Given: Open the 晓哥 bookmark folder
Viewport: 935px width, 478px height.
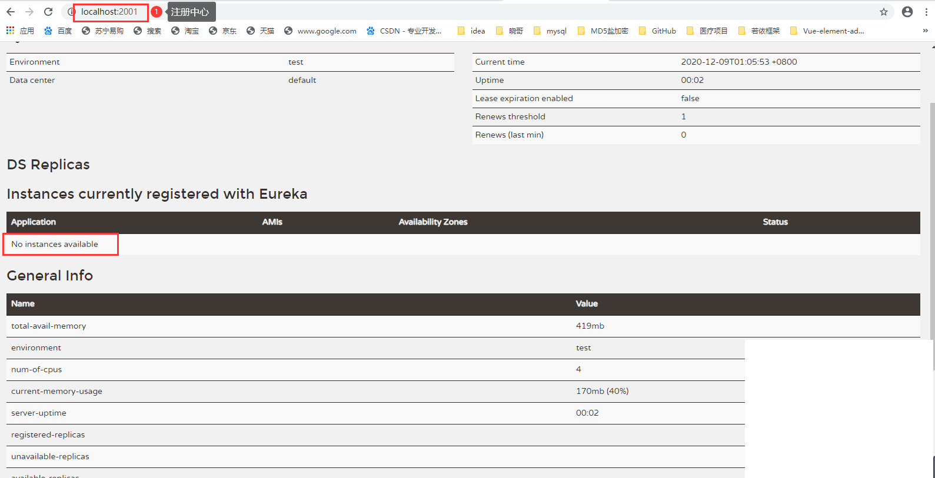Looking at the screenshot, I should pos(510,31).
